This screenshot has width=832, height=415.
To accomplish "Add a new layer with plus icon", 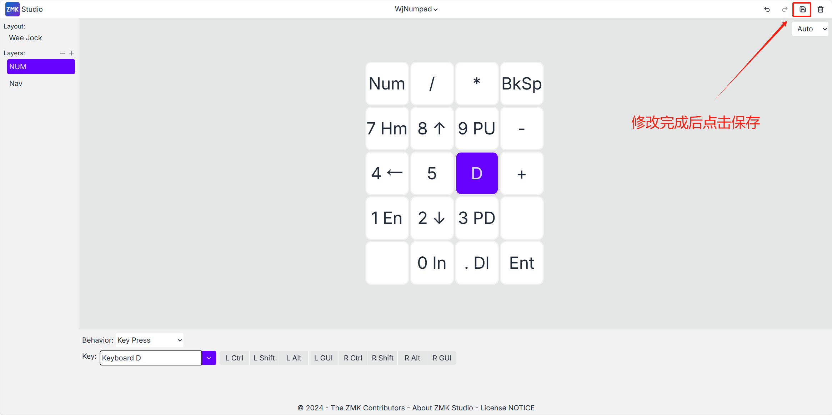I will tap(71, 53).
